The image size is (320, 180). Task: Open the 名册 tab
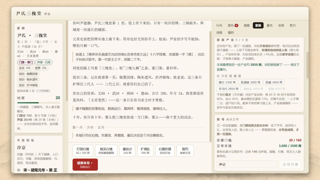[281, 25]
